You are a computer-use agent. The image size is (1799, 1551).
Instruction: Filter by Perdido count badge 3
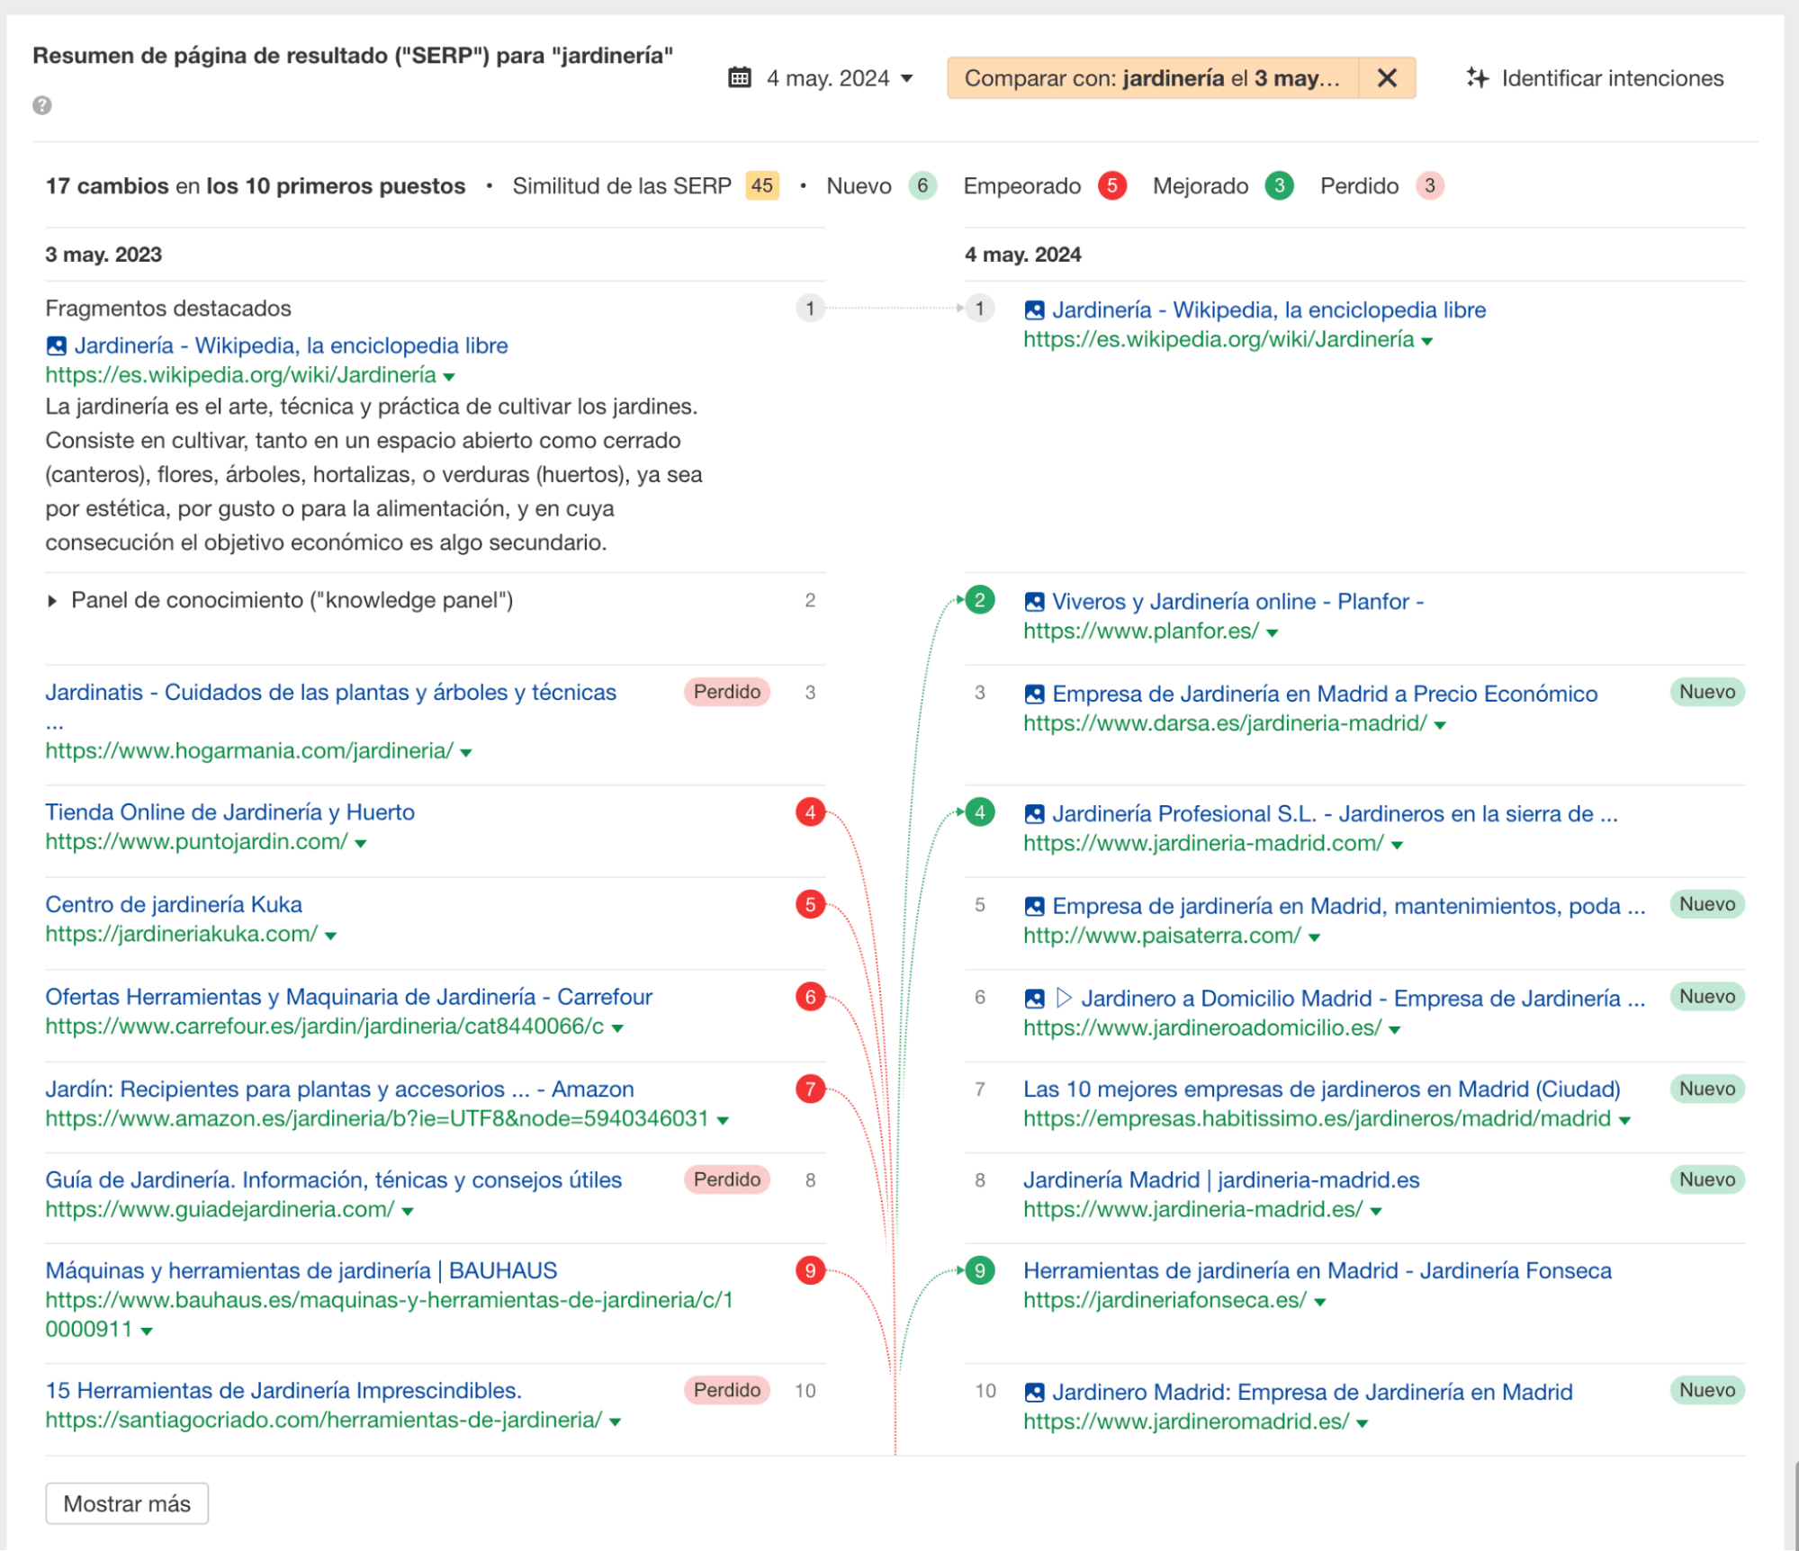1429,186
